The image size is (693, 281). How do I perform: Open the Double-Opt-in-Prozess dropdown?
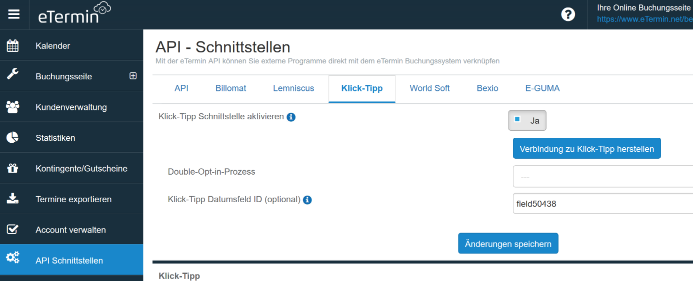(x=603, y=177)
